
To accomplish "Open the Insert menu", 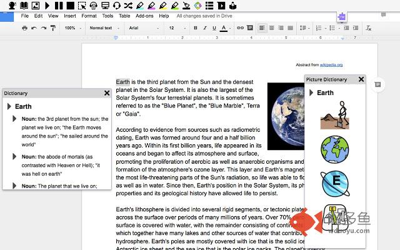I will [70, 16].
